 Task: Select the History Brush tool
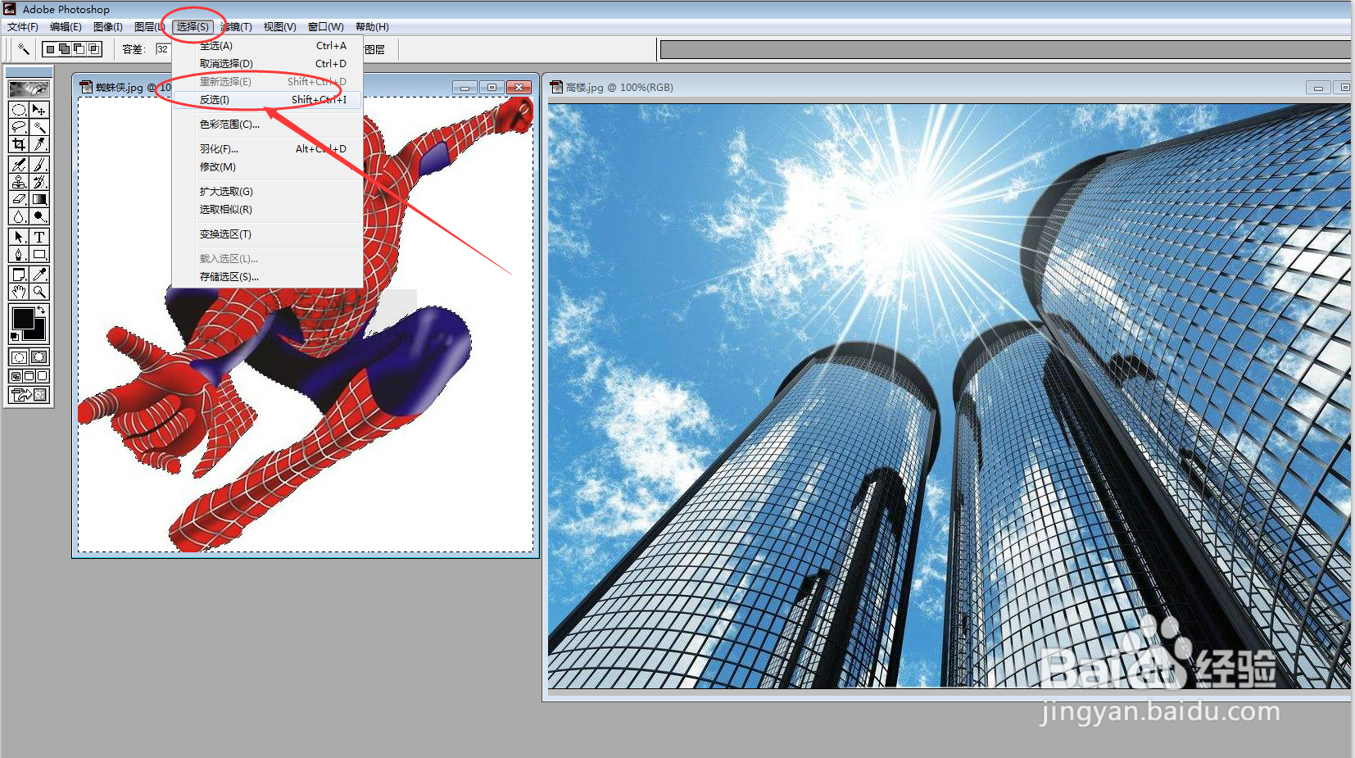click(x=39, y=182)
